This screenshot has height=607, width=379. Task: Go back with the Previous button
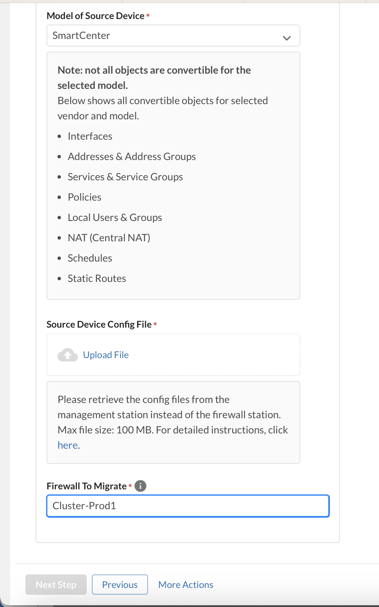pos(120,585)
